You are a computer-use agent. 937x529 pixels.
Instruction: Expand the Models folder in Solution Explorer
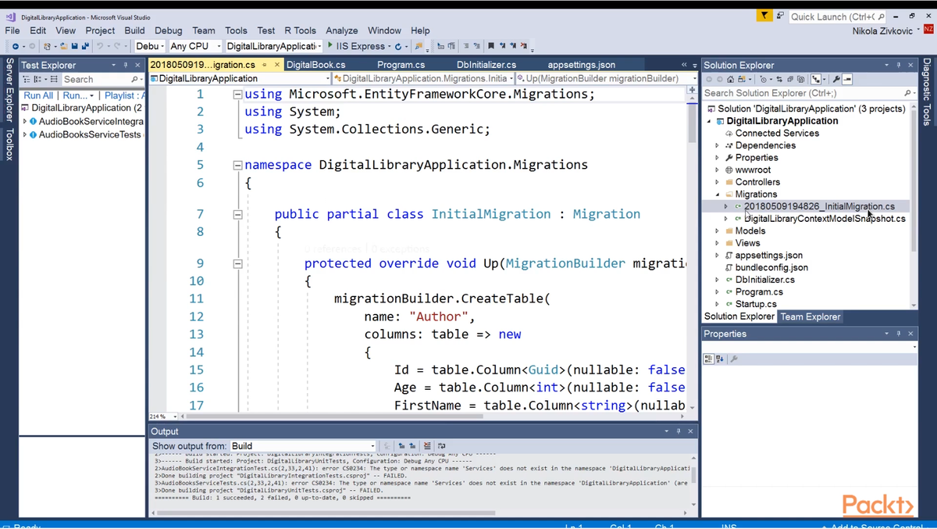[x=718, y=231]
